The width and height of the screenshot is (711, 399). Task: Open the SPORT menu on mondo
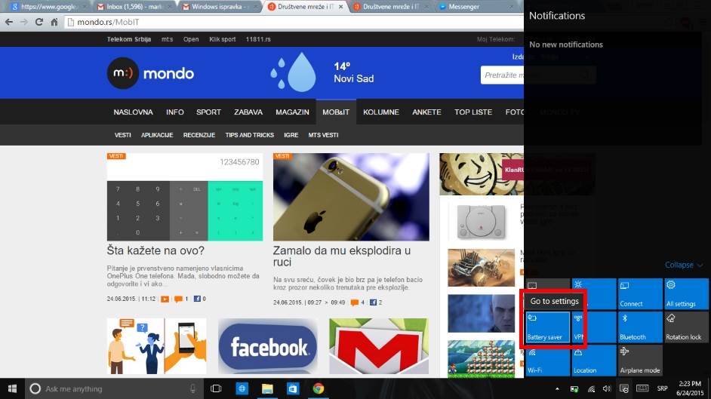(x=208, y=112)
